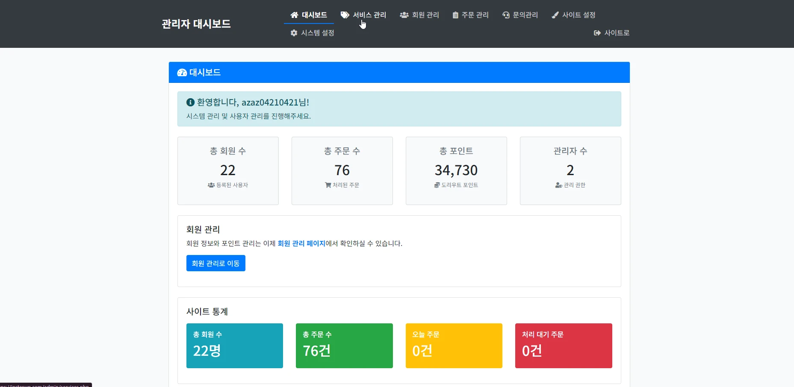The image size is (794, 387).
Task: Click the cart icon under 총 주문 수
Action: [329, 185]
